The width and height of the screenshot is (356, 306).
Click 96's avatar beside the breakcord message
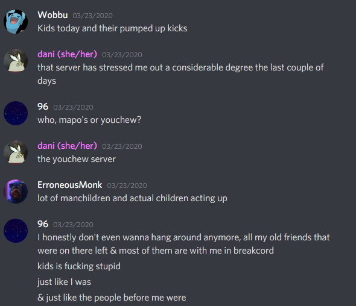[16, 231]
